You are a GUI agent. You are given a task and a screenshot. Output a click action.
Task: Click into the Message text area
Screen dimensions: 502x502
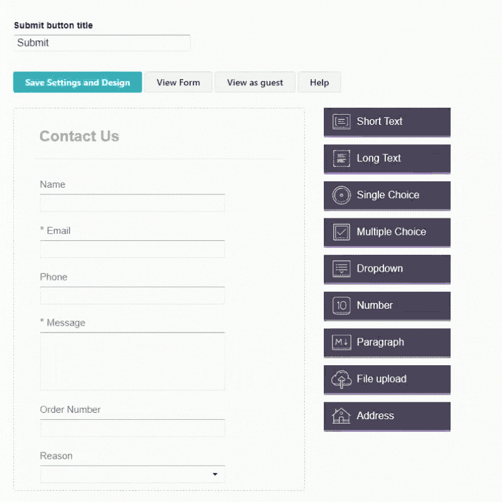pos(132,361)
